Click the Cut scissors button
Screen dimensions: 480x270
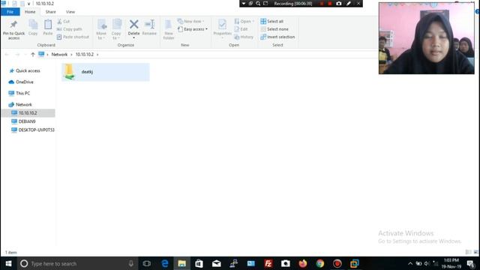[63, 22]
